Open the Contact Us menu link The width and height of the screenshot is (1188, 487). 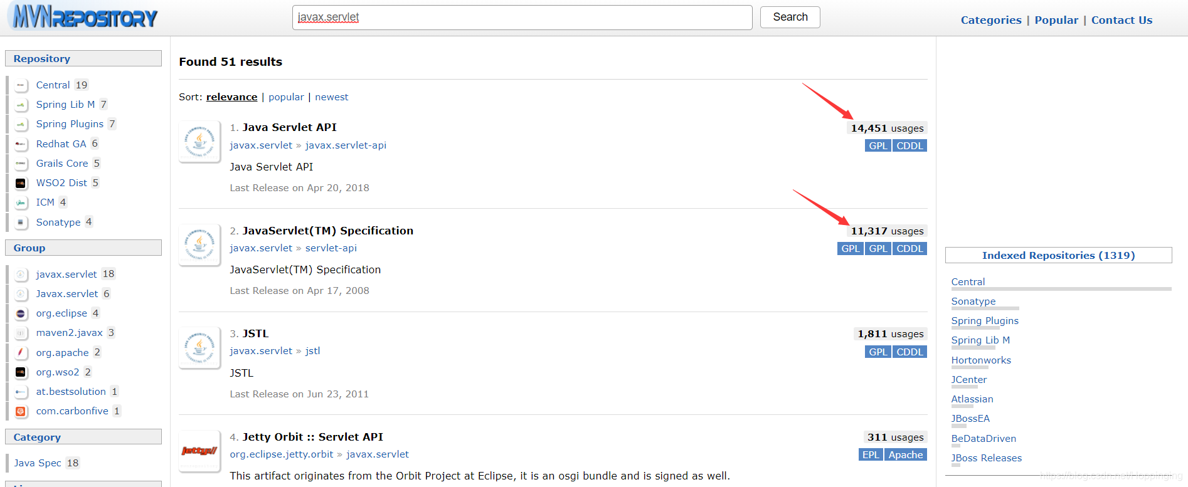(x=1122, y=20)
